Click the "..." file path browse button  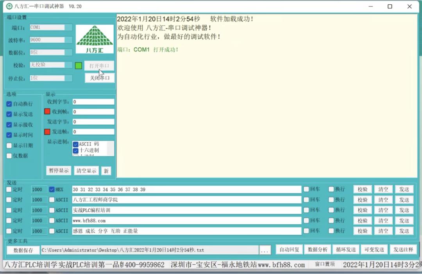click(265, 250)
